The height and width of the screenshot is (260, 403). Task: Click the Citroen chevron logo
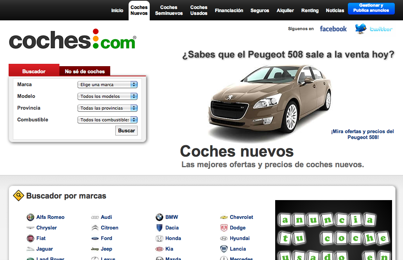tap(95, 228)
